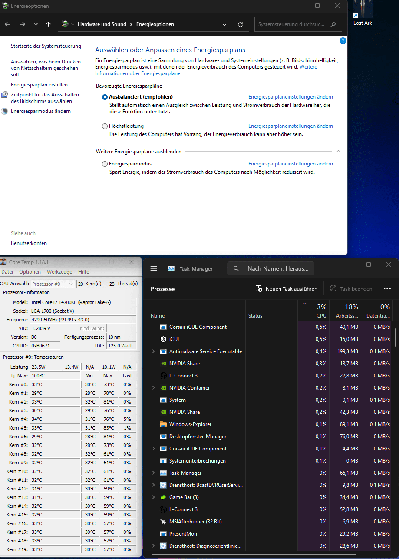This screenshot has width=399, height=559.
Task: Click search magnifier in Systemsteuerung
Action: coord(333,24)
